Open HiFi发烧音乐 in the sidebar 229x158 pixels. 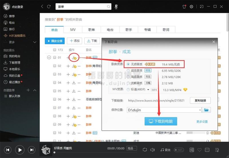click(15, 35)
